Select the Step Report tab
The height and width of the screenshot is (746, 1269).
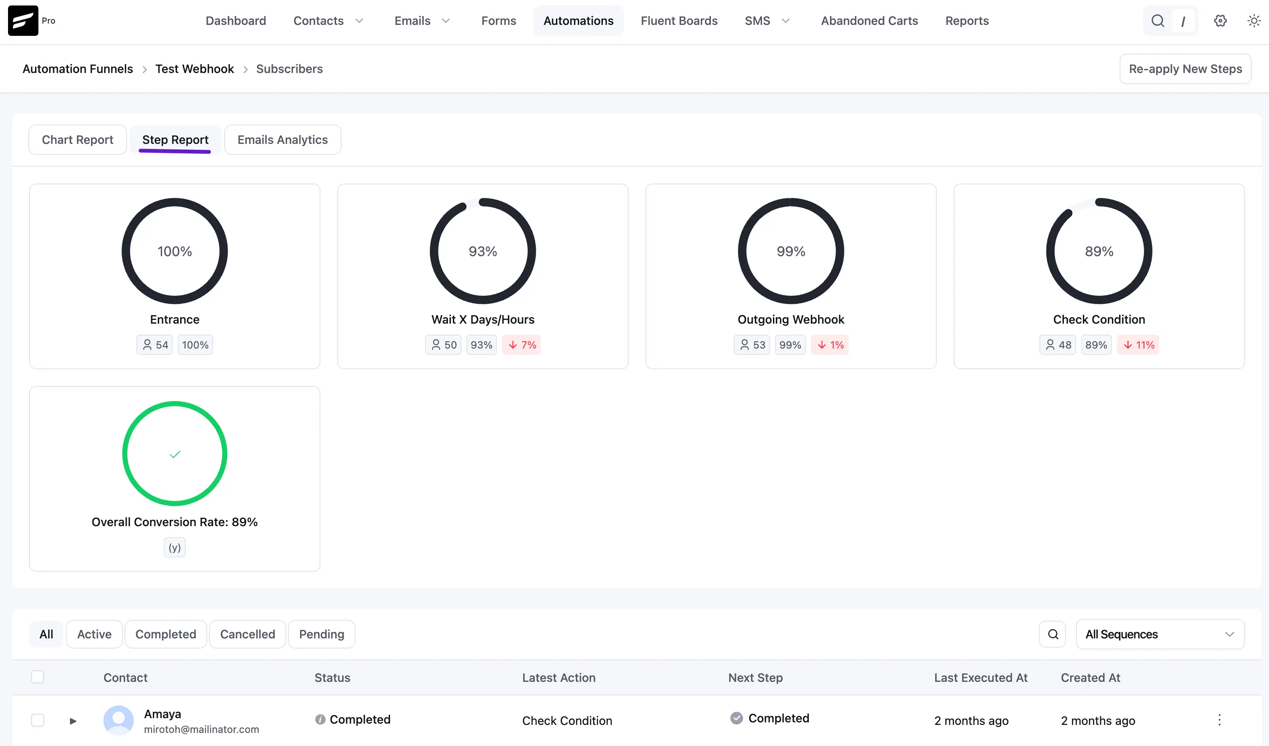pos(175,139)
